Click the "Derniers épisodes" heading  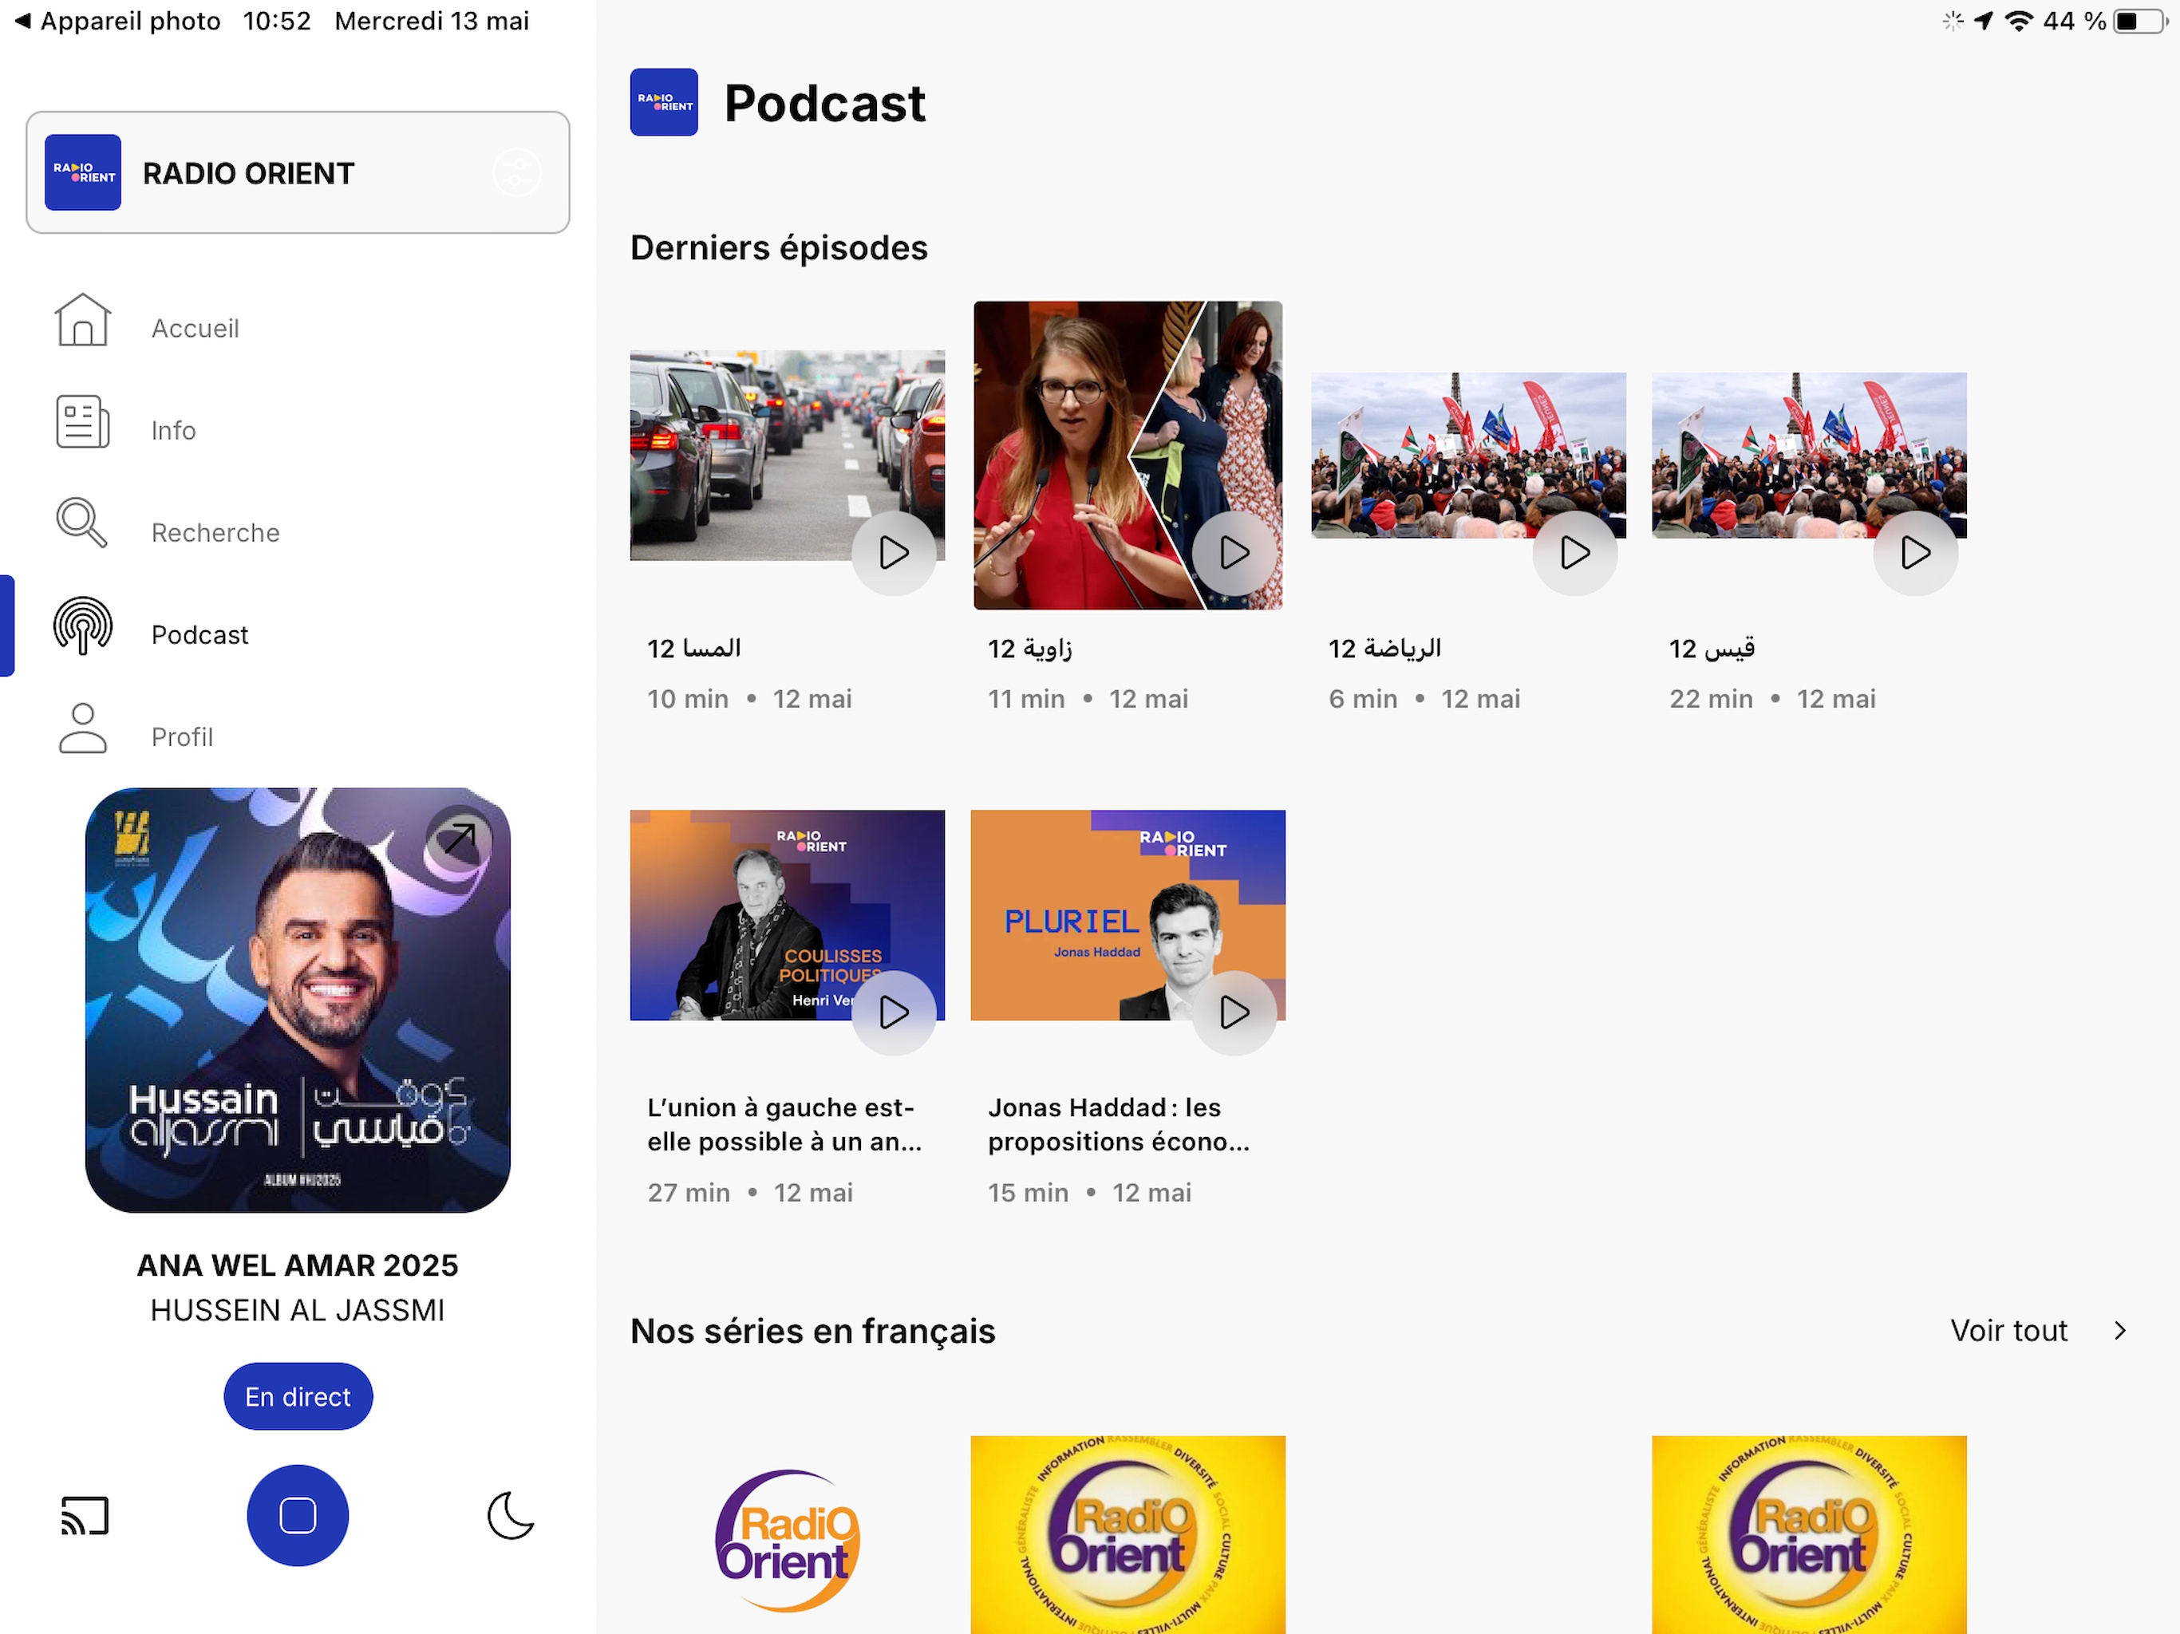point(779,247)
